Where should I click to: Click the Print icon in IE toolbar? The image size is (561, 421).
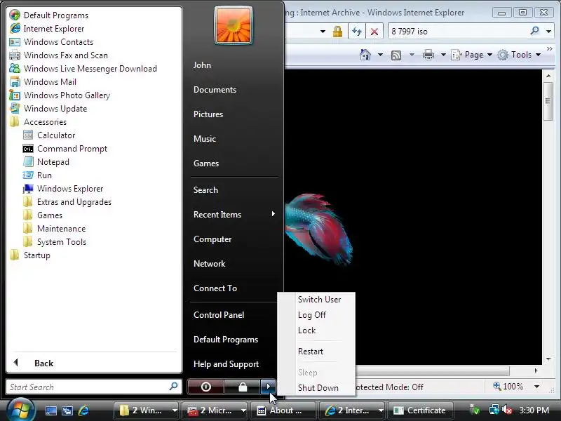tap(428, 55)
